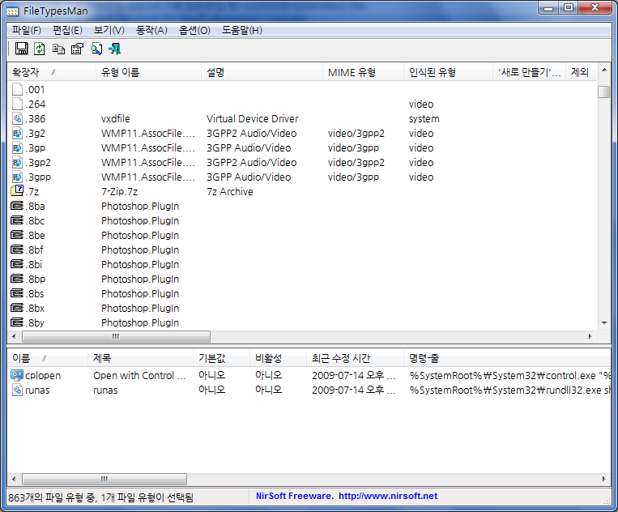This screenshot has height=512, width=618.
Task: Select the .264 file icon
Action: [17, 104]
